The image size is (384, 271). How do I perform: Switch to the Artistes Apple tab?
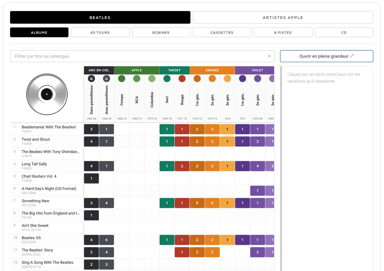[x=283, y=17]
